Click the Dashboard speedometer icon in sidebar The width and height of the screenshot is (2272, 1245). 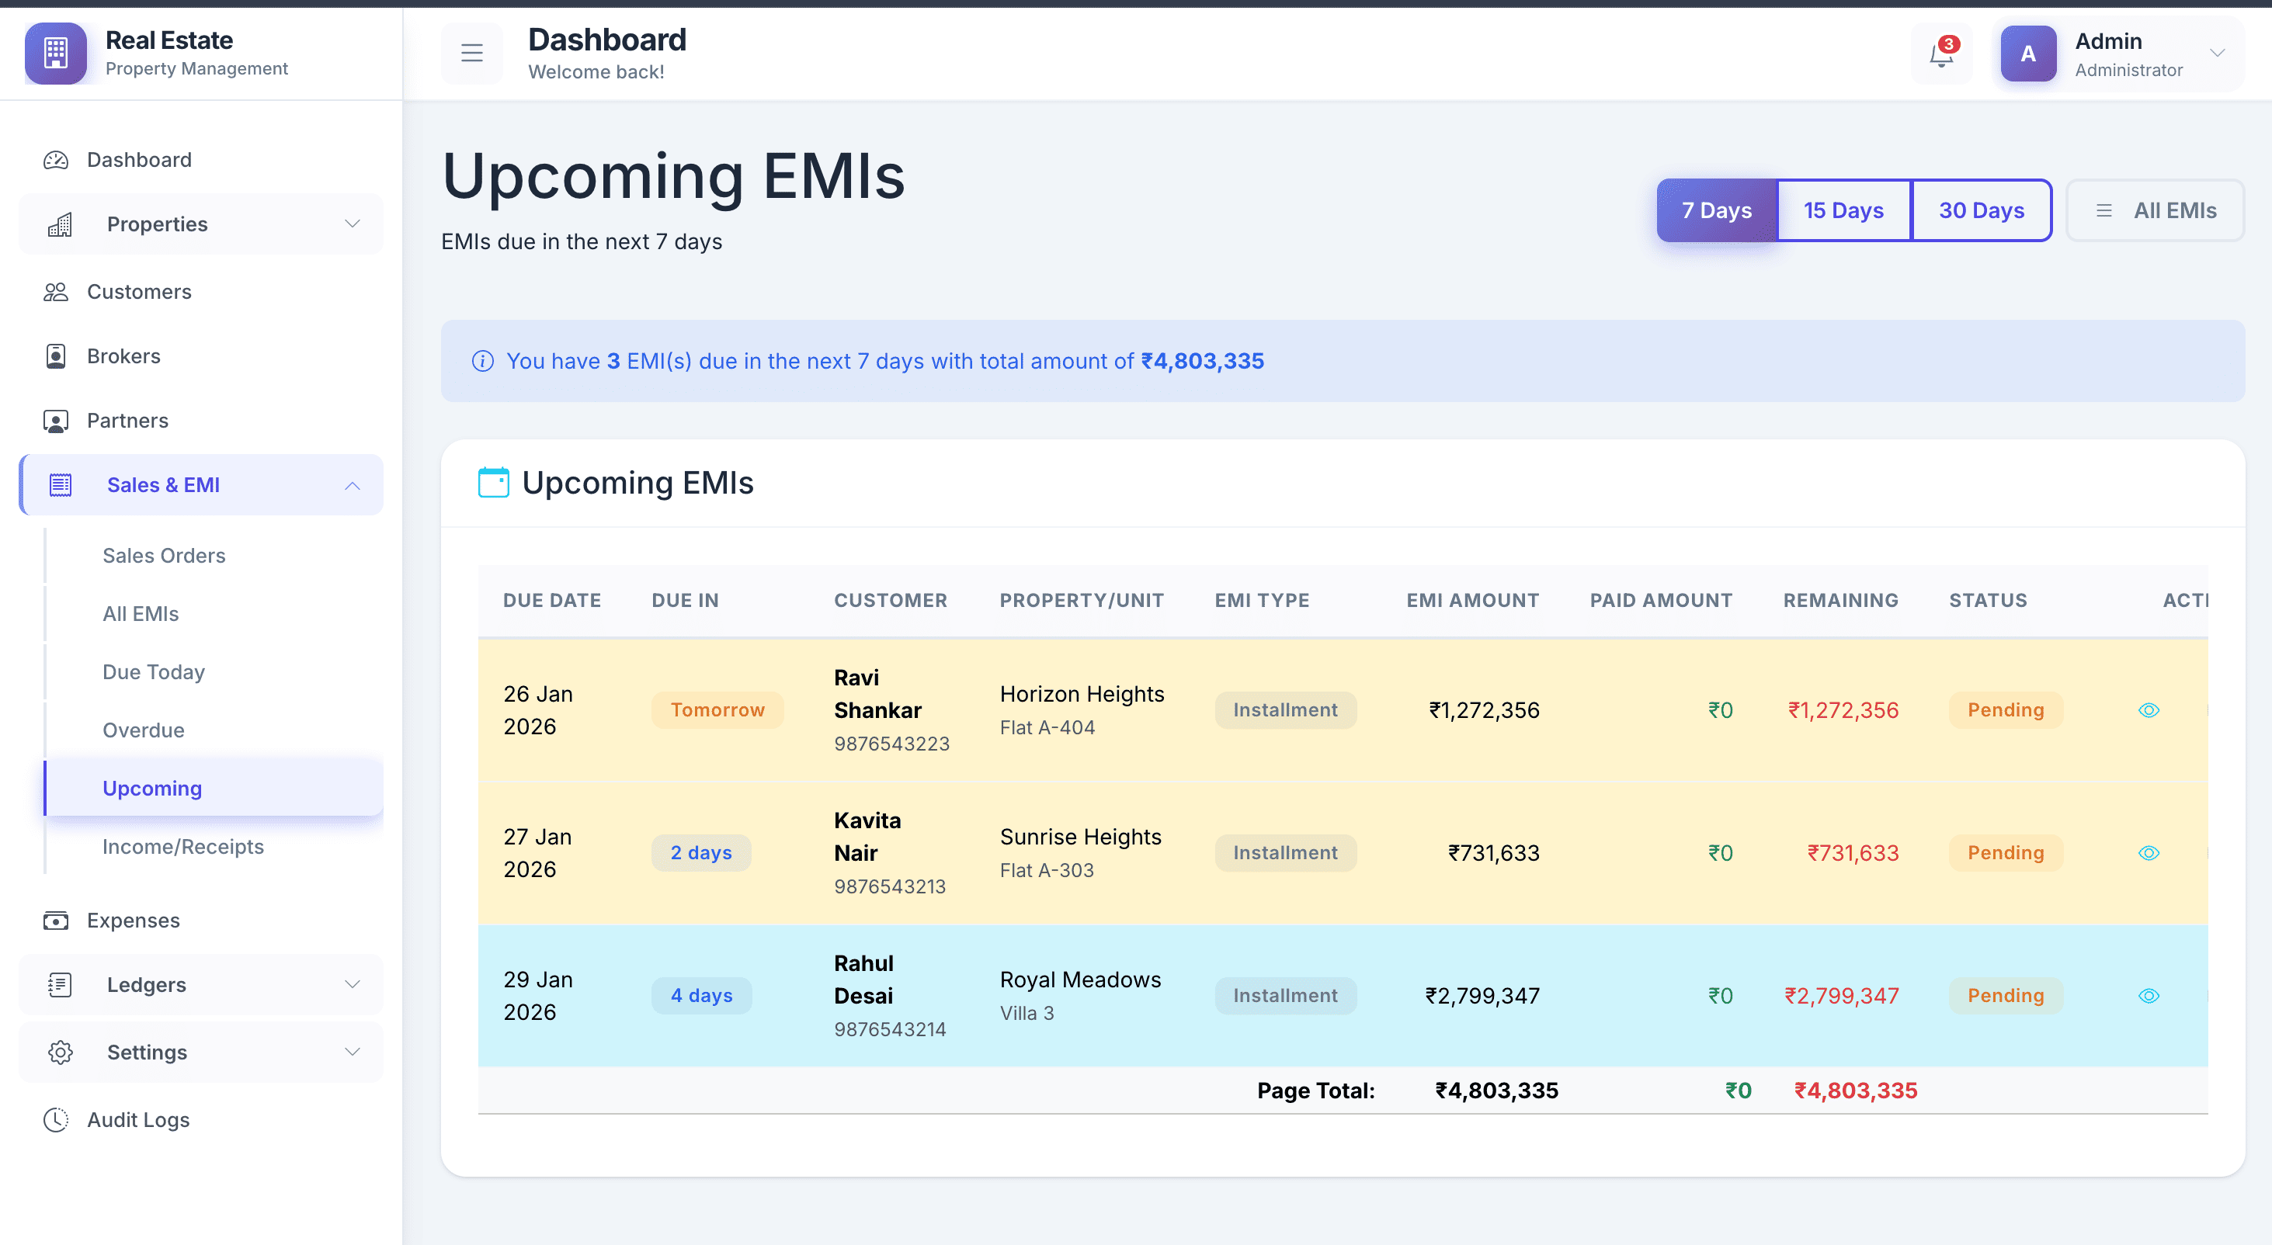[x=56, y=160]
